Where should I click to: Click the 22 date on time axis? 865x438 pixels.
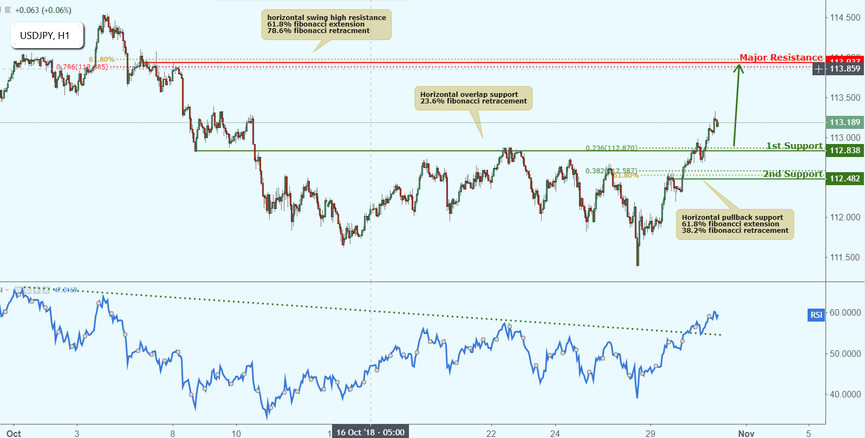click(491, 433)
